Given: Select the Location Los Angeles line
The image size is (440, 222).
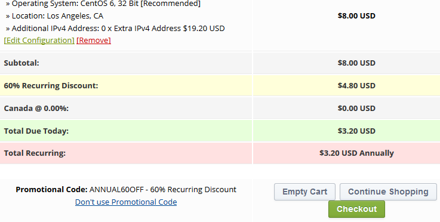Looking at the screenshot, I should [54, 16].
